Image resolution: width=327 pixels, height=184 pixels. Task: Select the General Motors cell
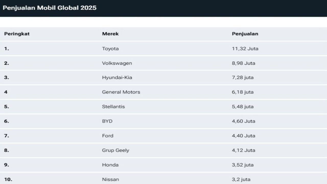(x=121, y=92)
